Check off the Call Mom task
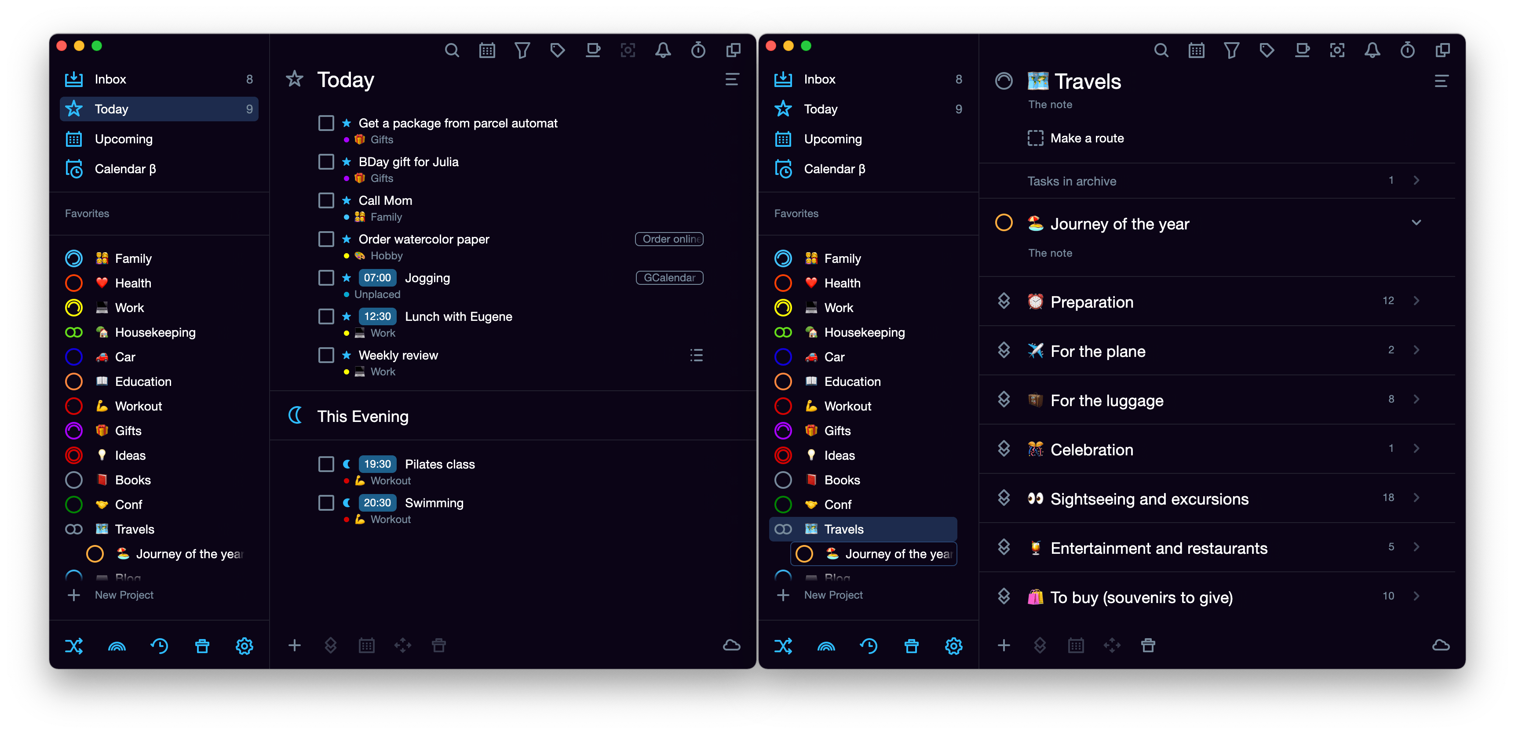Screen dimensions: 1515x734 click(326, 200)
